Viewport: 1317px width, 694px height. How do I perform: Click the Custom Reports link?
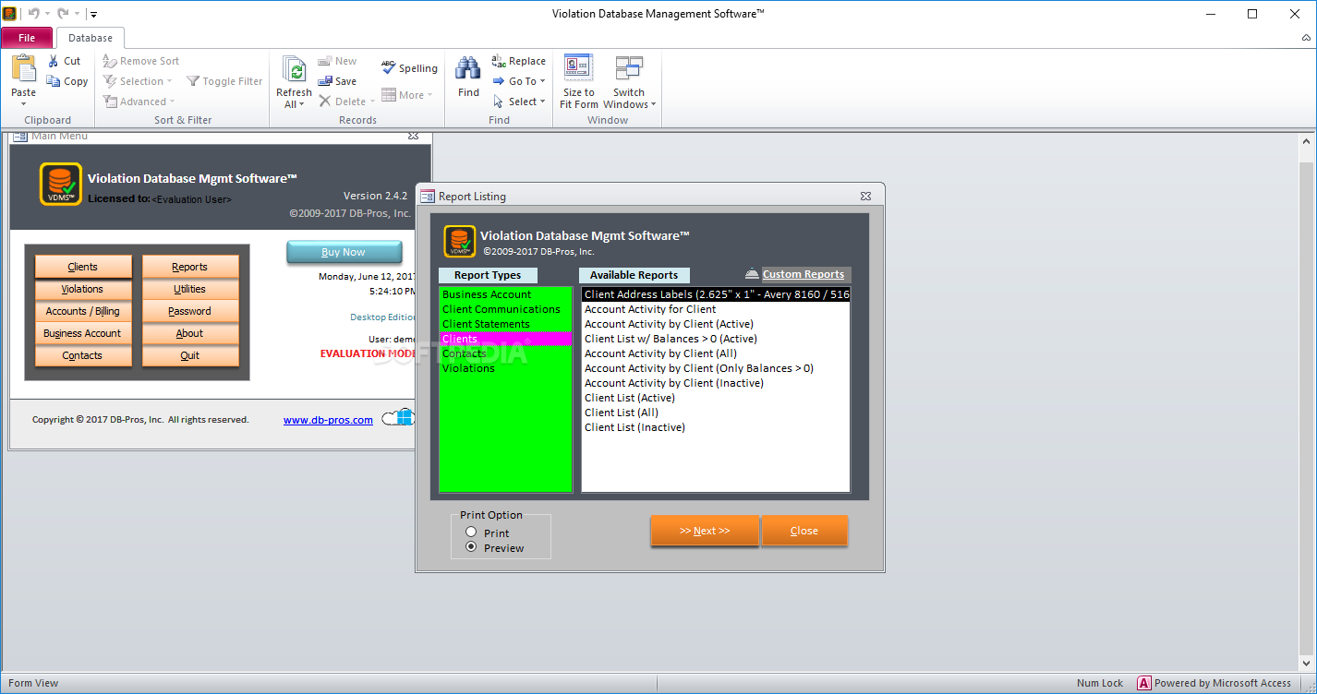[803, 274]
